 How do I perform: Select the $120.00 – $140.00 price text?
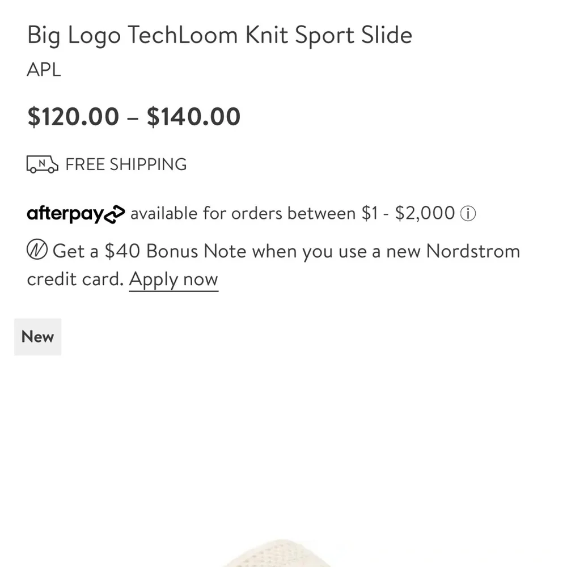(x=134, y=116)
